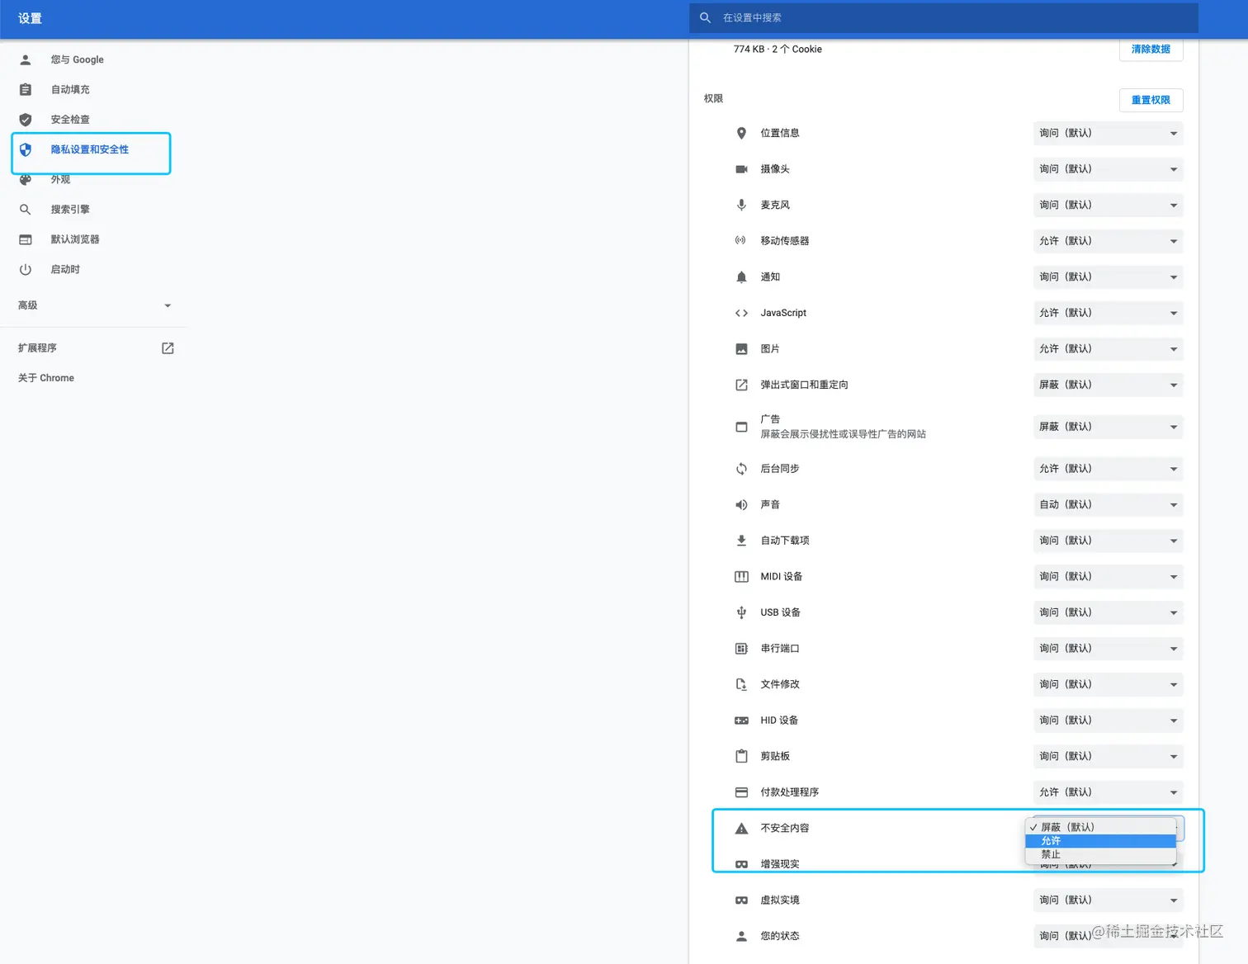1248x964 pixels.
Task: Click the microphone icon next to 麦克风
Action: 741,205
